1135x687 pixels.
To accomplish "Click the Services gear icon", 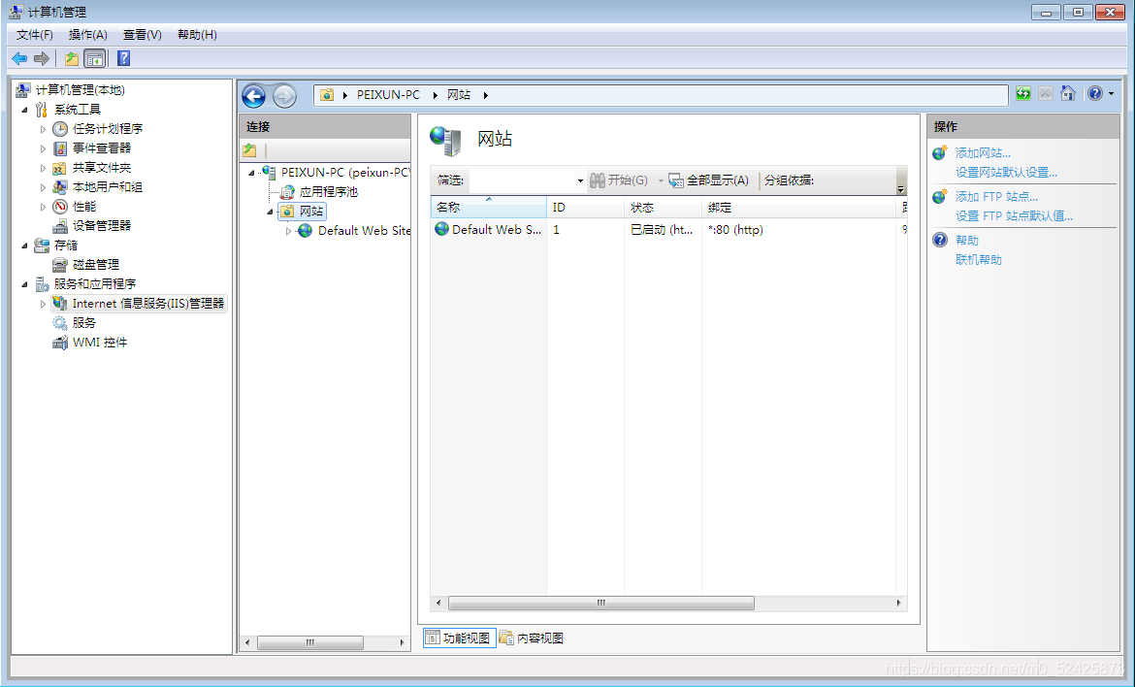I will (61, 323).
